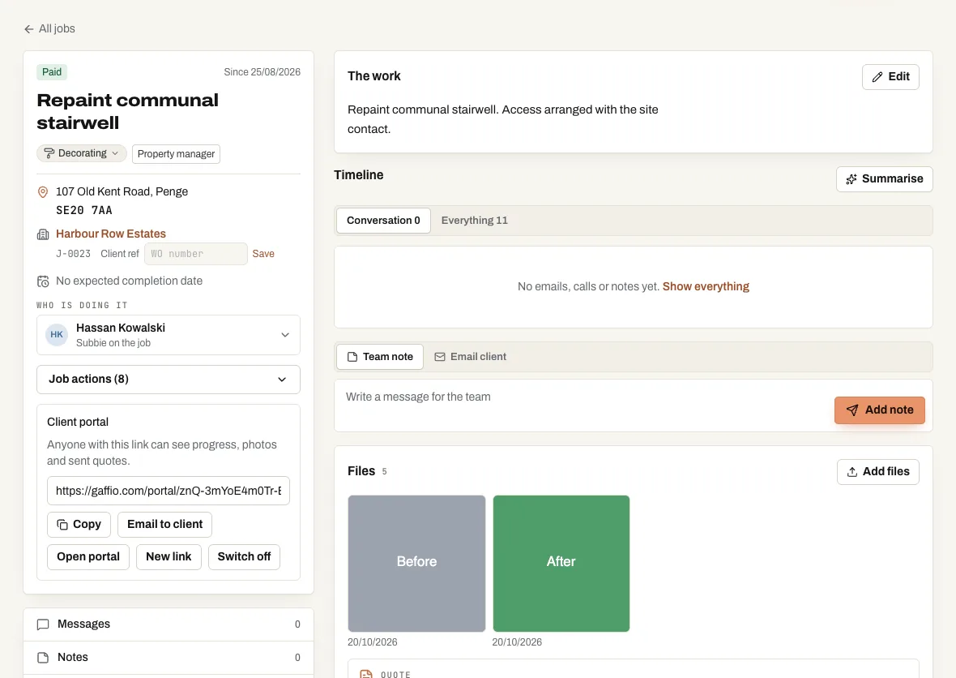956x678 pixels.
Task: Summarise the timeline
Action: tap(884, 178)
